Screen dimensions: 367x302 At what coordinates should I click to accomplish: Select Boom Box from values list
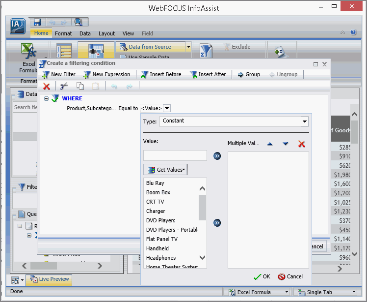click(x=158, y=192)
